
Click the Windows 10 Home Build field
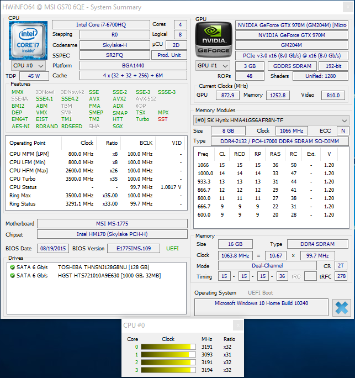261,307
